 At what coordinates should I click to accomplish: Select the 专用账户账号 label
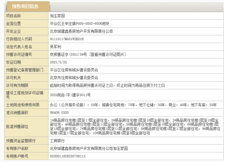(x=17, y=156)
